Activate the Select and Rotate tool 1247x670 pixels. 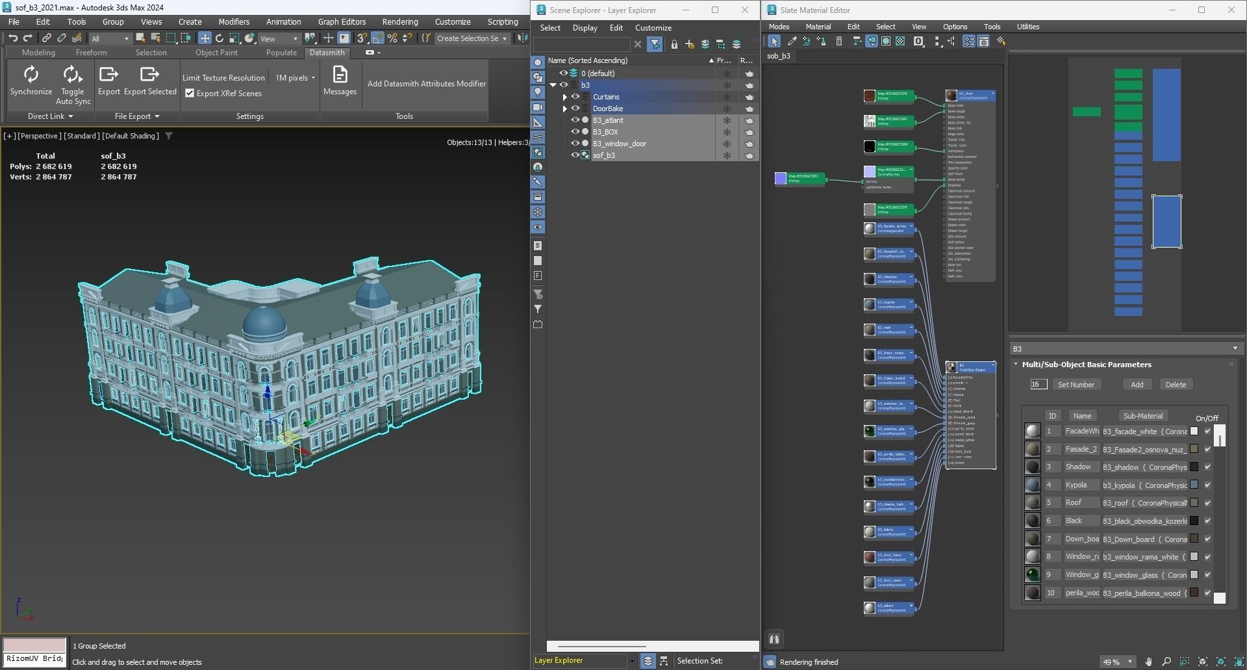click(x=220, y=38)
